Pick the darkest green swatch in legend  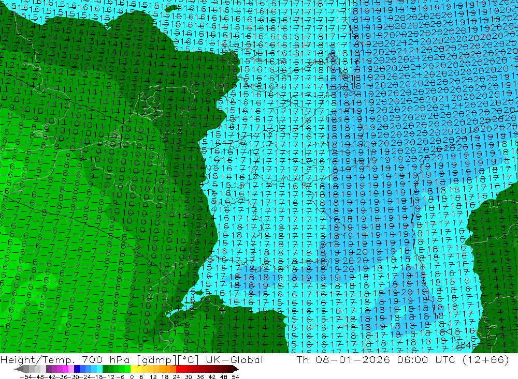[105, 369]
